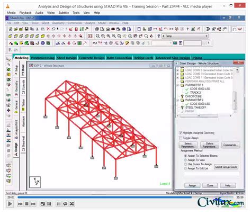Viewport: 251px width, 216px height.
Task: Select Assign To Selected Beams radio button
Action: (x=185, y=156)
